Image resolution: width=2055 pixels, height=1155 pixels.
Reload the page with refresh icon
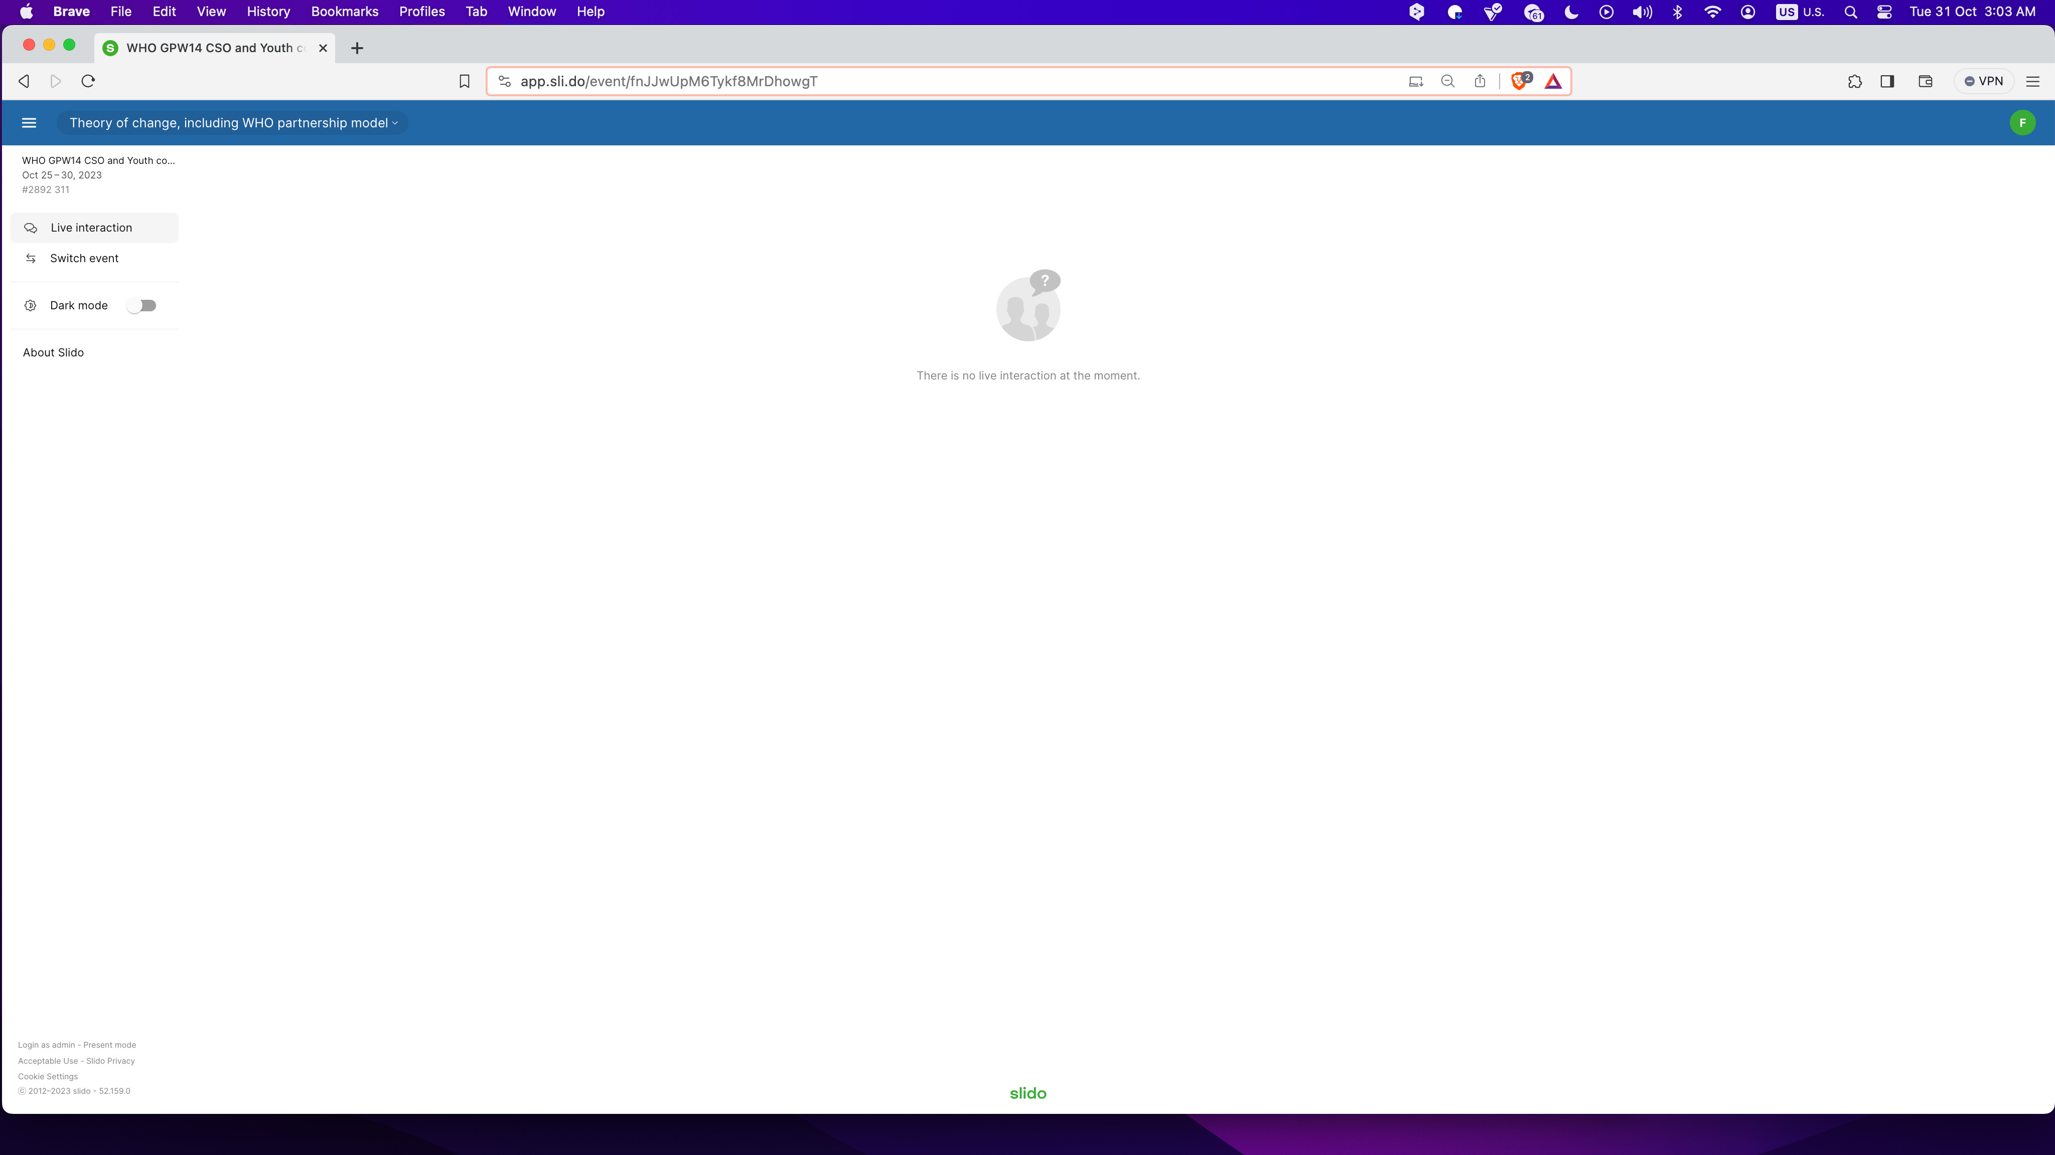(x=88, y=81)
